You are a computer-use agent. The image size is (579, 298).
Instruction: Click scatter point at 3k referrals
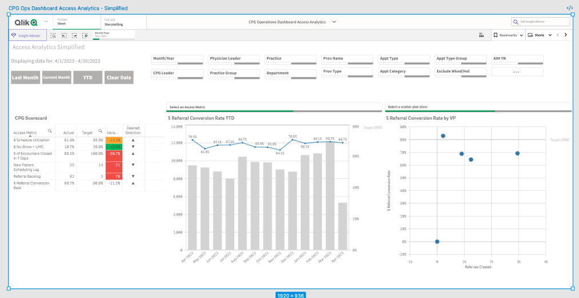point(517,153)
